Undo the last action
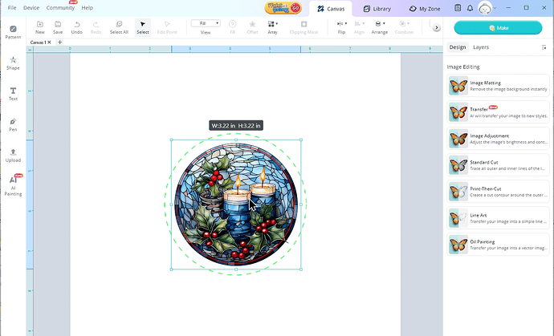The width and height of the screenshot is (554, 336). coord(76,27)
